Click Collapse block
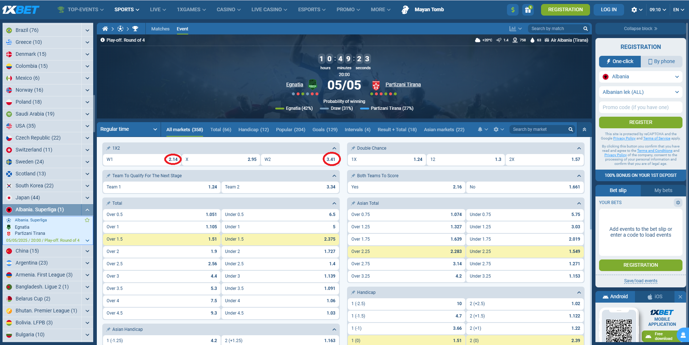 click(x=640, y=29)
